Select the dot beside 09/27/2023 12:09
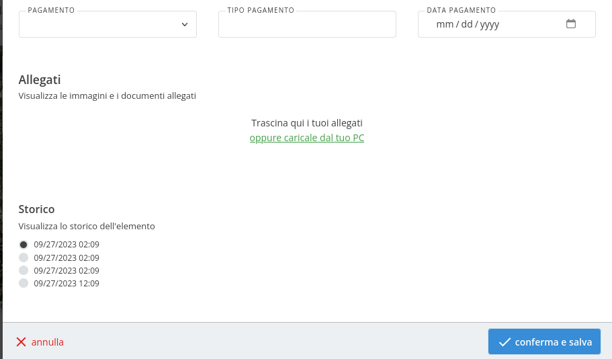Image resolution: width=612 pixels, height=359 pixels. (x=24, y=283)
